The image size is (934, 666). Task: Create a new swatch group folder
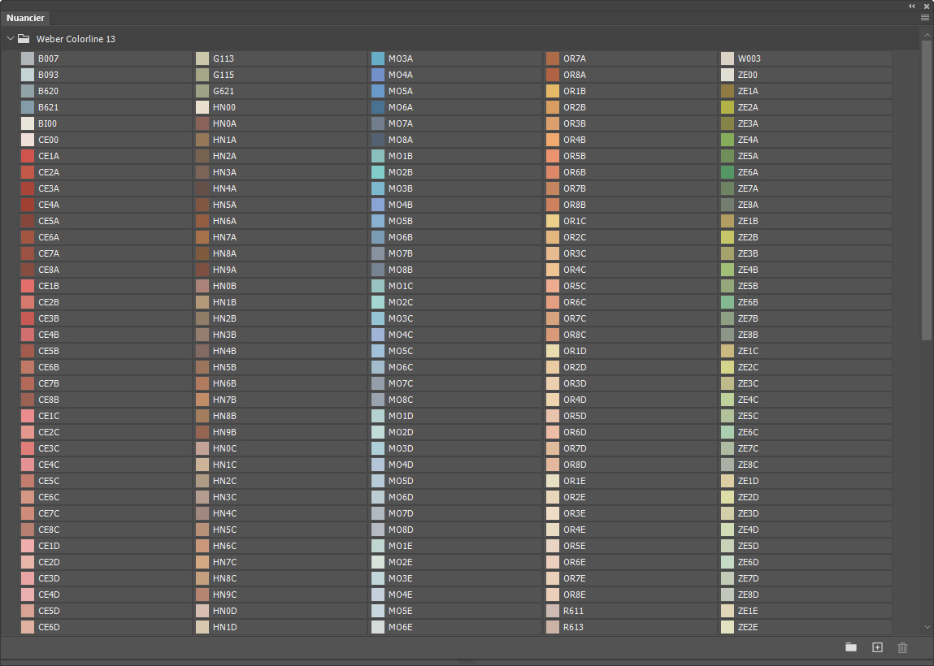coord(850,647)
